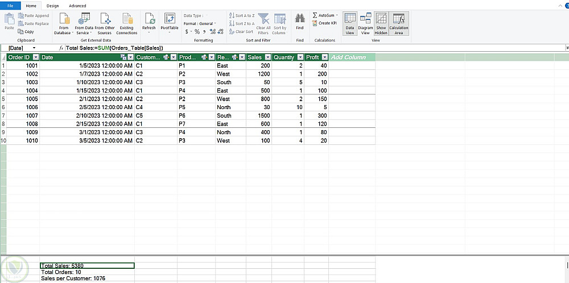This screenshot has width=569, height=283.
Task: Click Create KPI
Action: tap(324, 23)
